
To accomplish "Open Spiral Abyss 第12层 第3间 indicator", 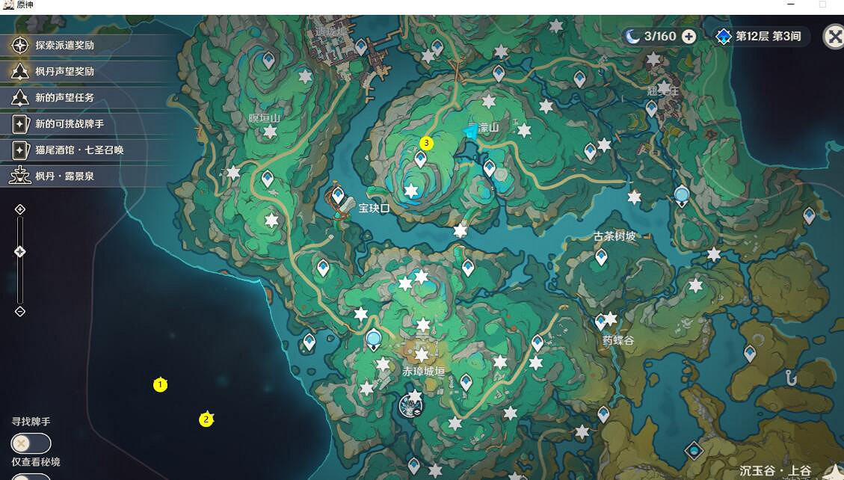I will tap(760, 36).
